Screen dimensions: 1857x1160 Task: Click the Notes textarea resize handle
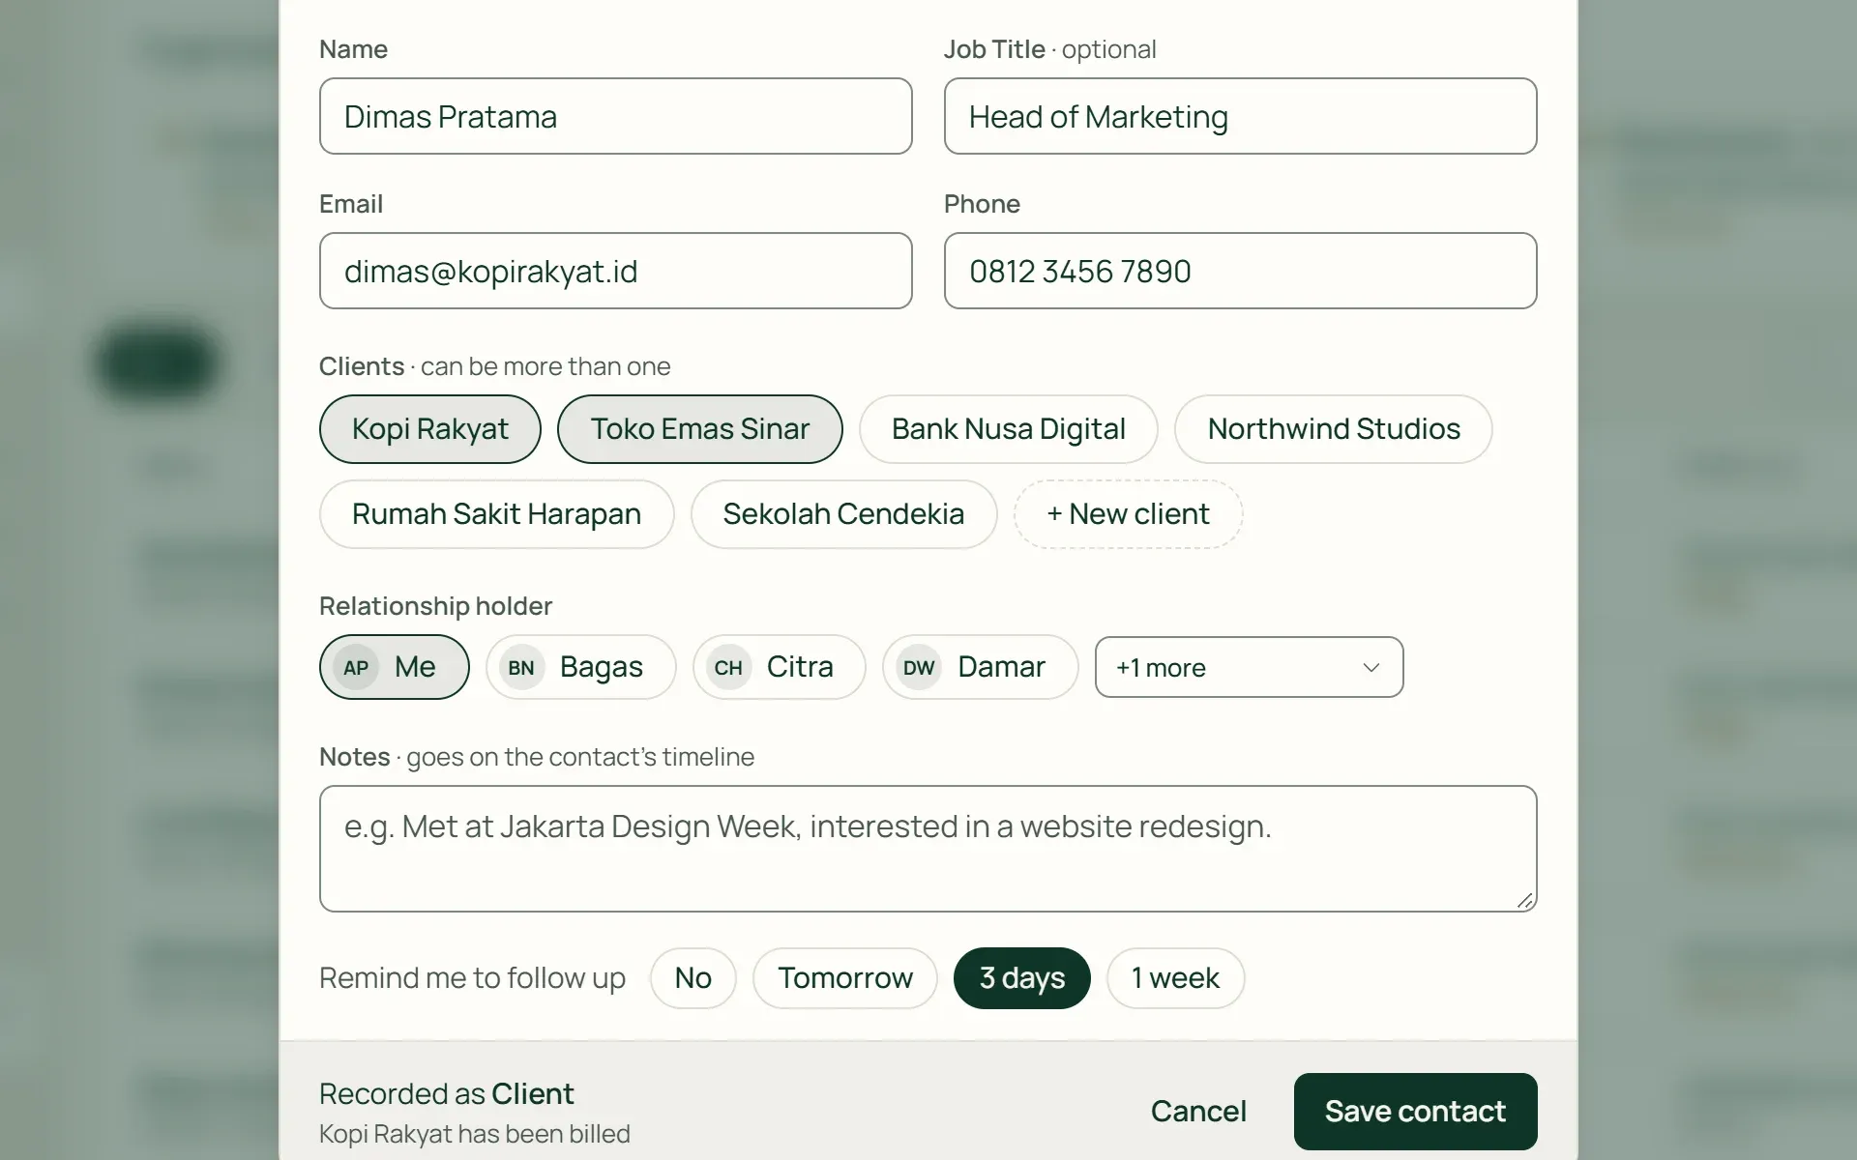pyautogui.click(x=1525, y=900)
